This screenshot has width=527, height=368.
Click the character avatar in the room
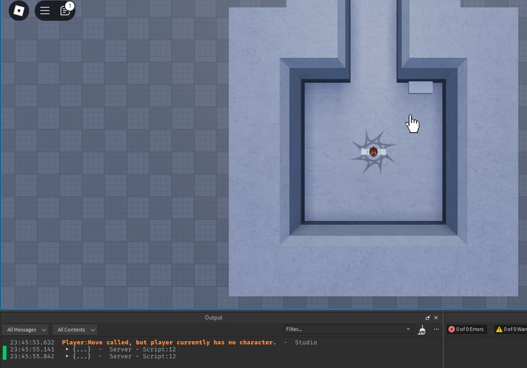click(x=374, y=152)
